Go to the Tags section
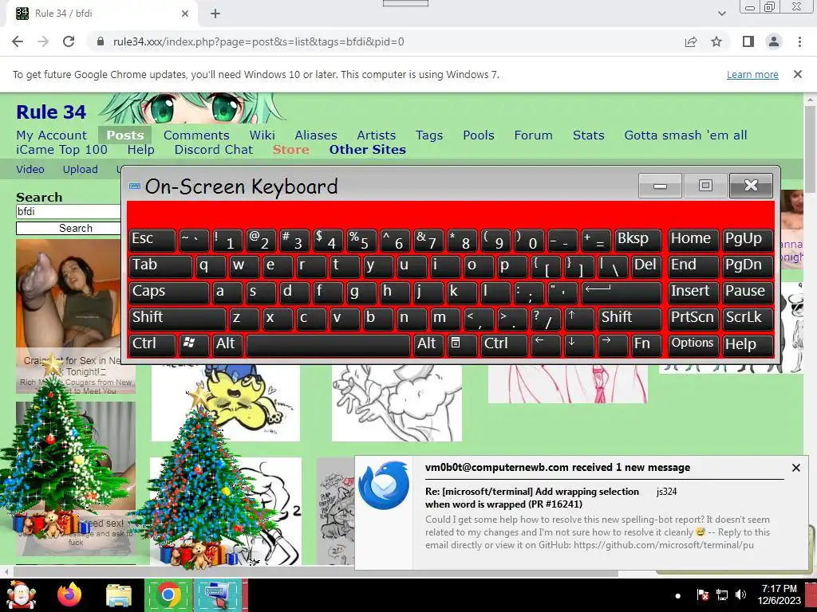 coord(429,135)
